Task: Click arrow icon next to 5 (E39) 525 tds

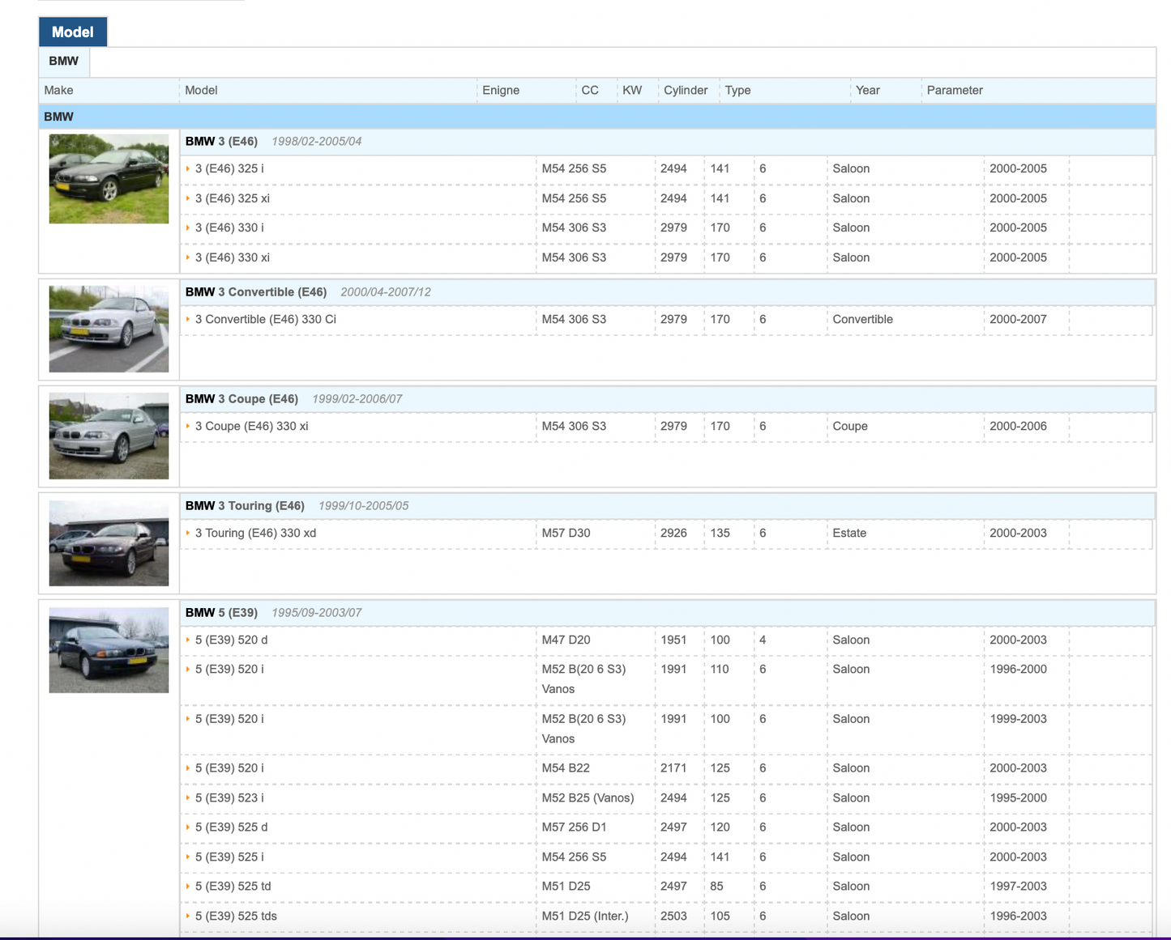Action: pos(188,917)
